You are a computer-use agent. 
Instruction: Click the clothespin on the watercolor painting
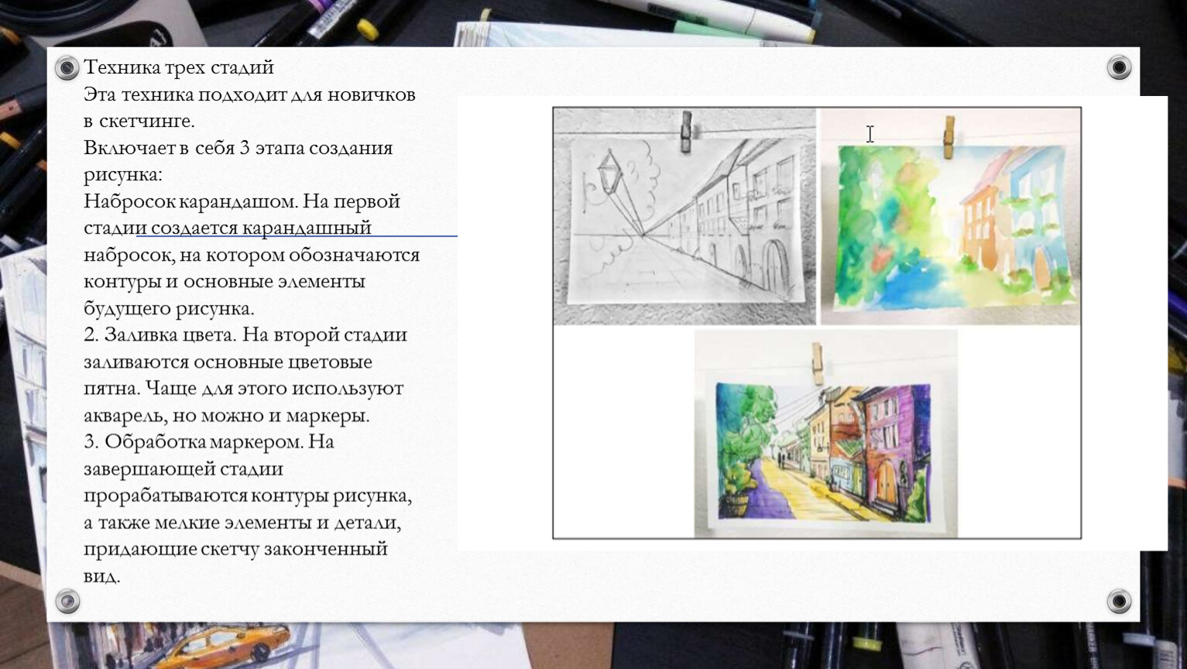(x=949, y=136)
